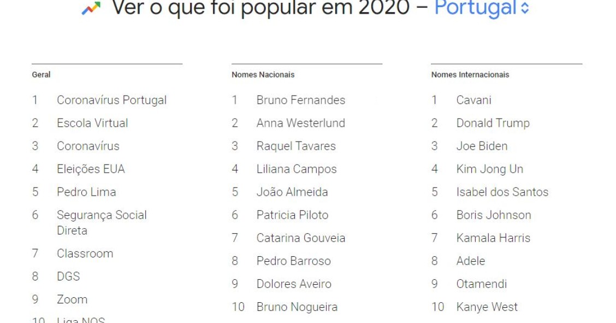
Task: Select Anna Westerlund entry
Action: (x=300, y=123)
